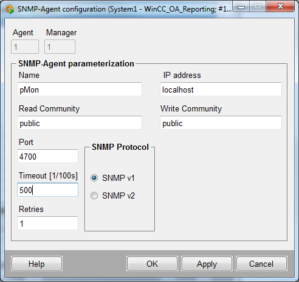Focus the Write Community input field
Screen dimensions: 299x282
pyautogui.click(x=221, y=123)
